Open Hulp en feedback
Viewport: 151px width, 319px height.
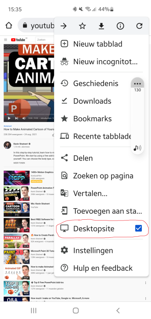click(x=102, y=268)
